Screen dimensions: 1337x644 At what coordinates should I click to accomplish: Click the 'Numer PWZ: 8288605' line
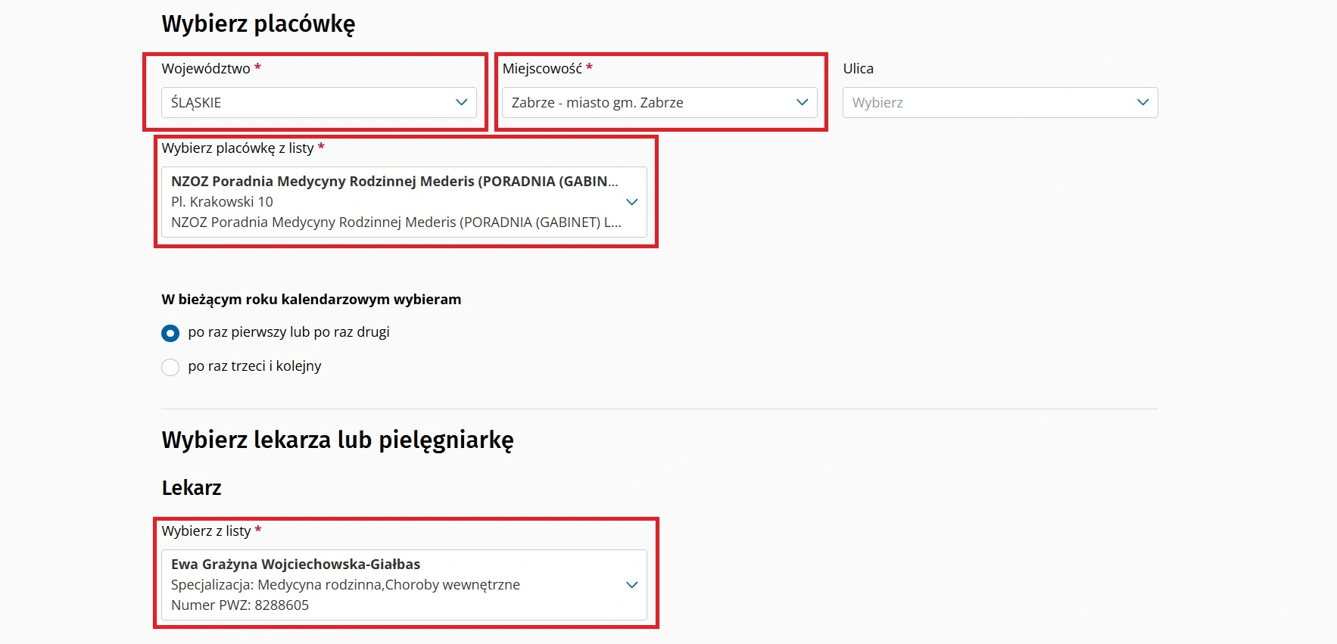click(240, 605)
